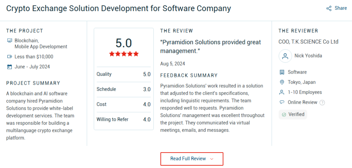Click the Software industry building icon

pos(282,72)
